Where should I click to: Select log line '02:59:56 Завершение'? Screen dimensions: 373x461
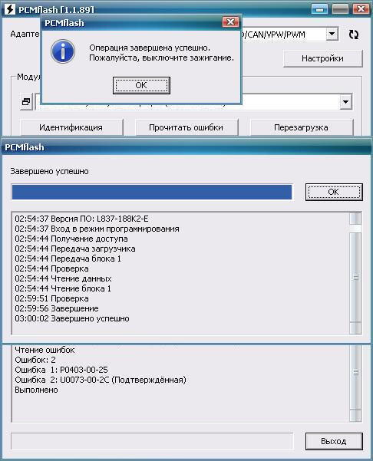click(57, 308)
